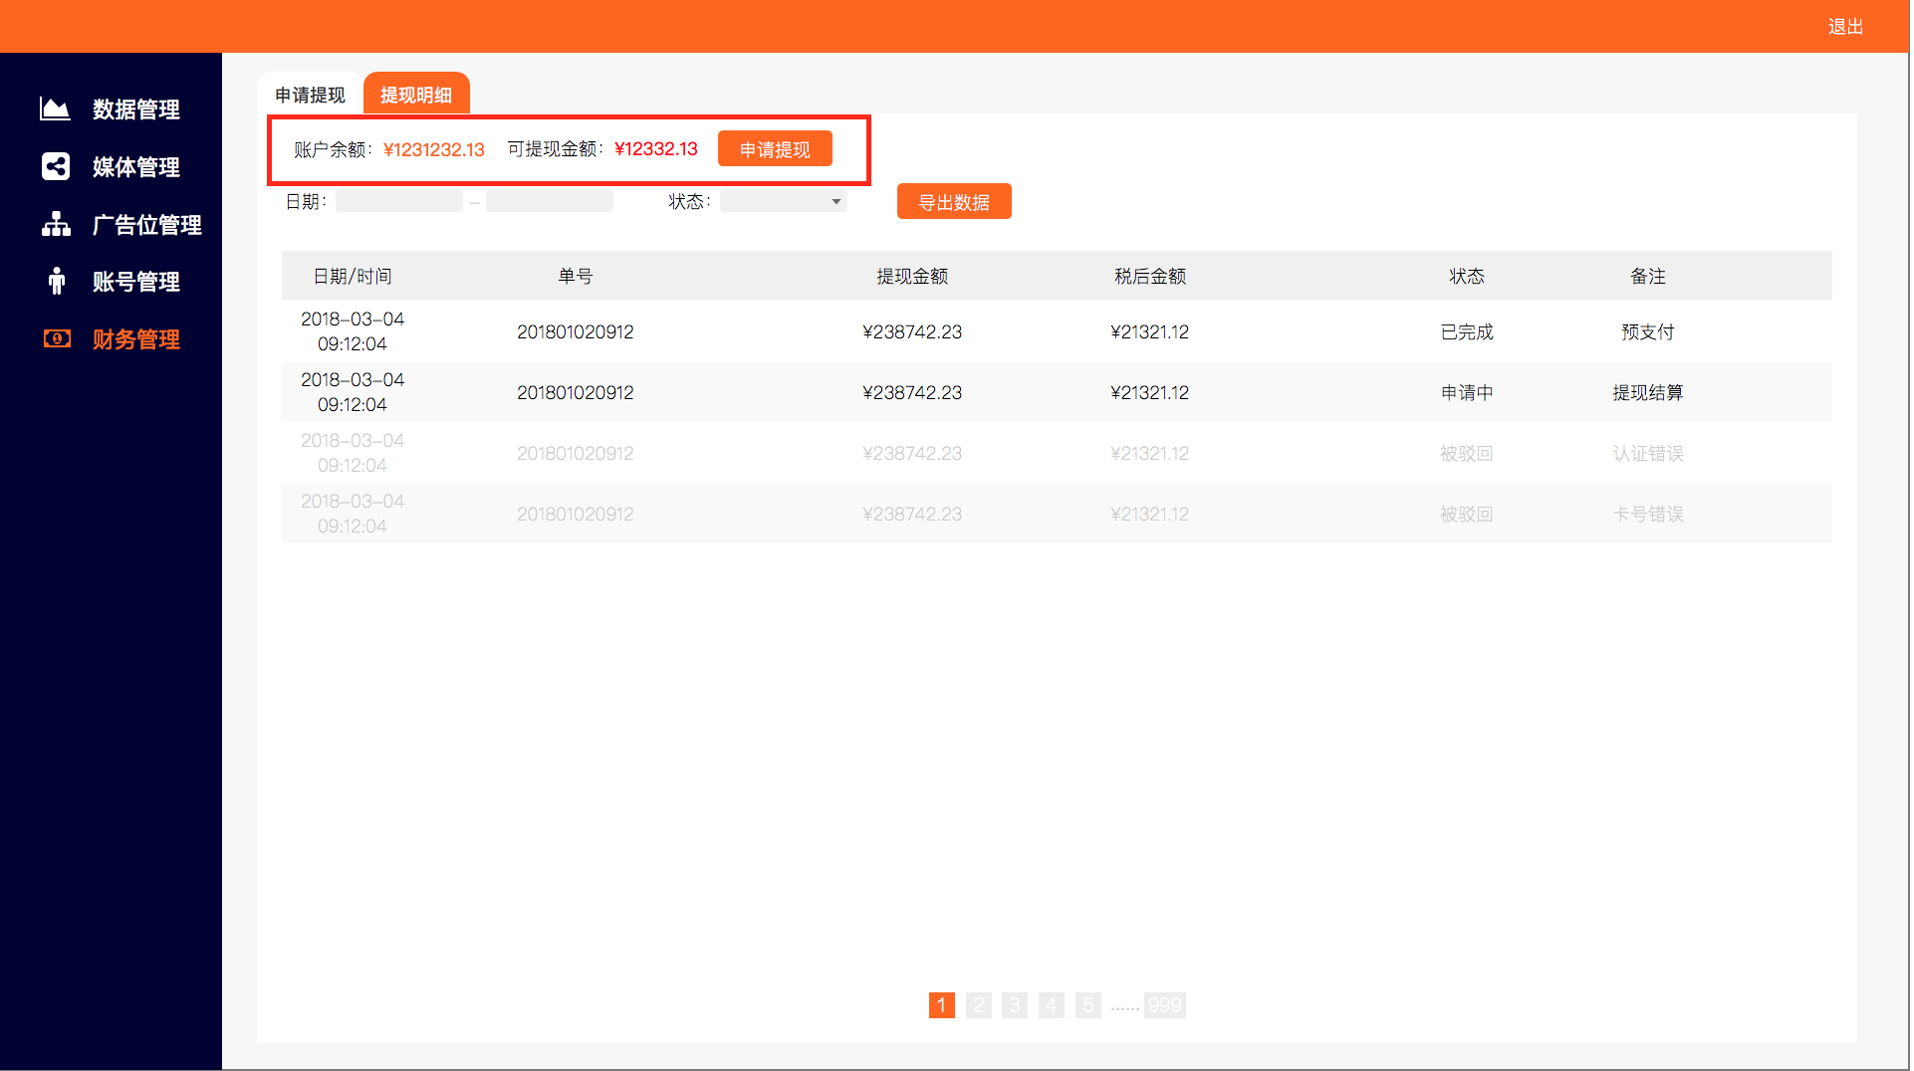Click the 账号管理 person icon
Screen dimensions: 1914x1071
point(57,281)
